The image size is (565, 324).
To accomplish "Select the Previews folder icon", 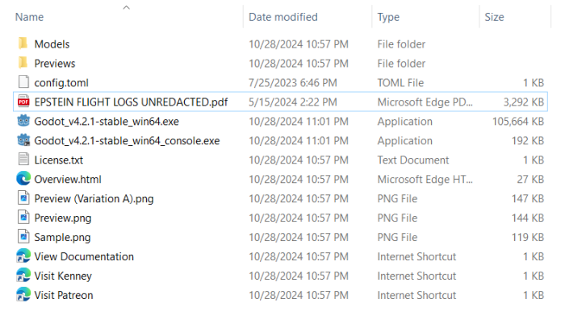I will point(23,64).
